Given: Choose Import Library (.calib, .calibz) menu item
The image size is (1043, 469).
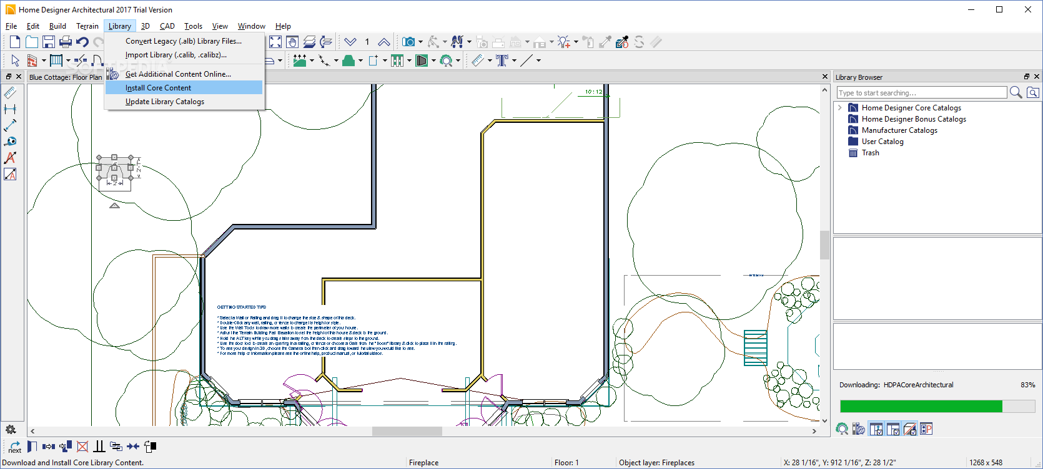Looking at the screenshot, I should pyautogui.click(x=184, y=55).
